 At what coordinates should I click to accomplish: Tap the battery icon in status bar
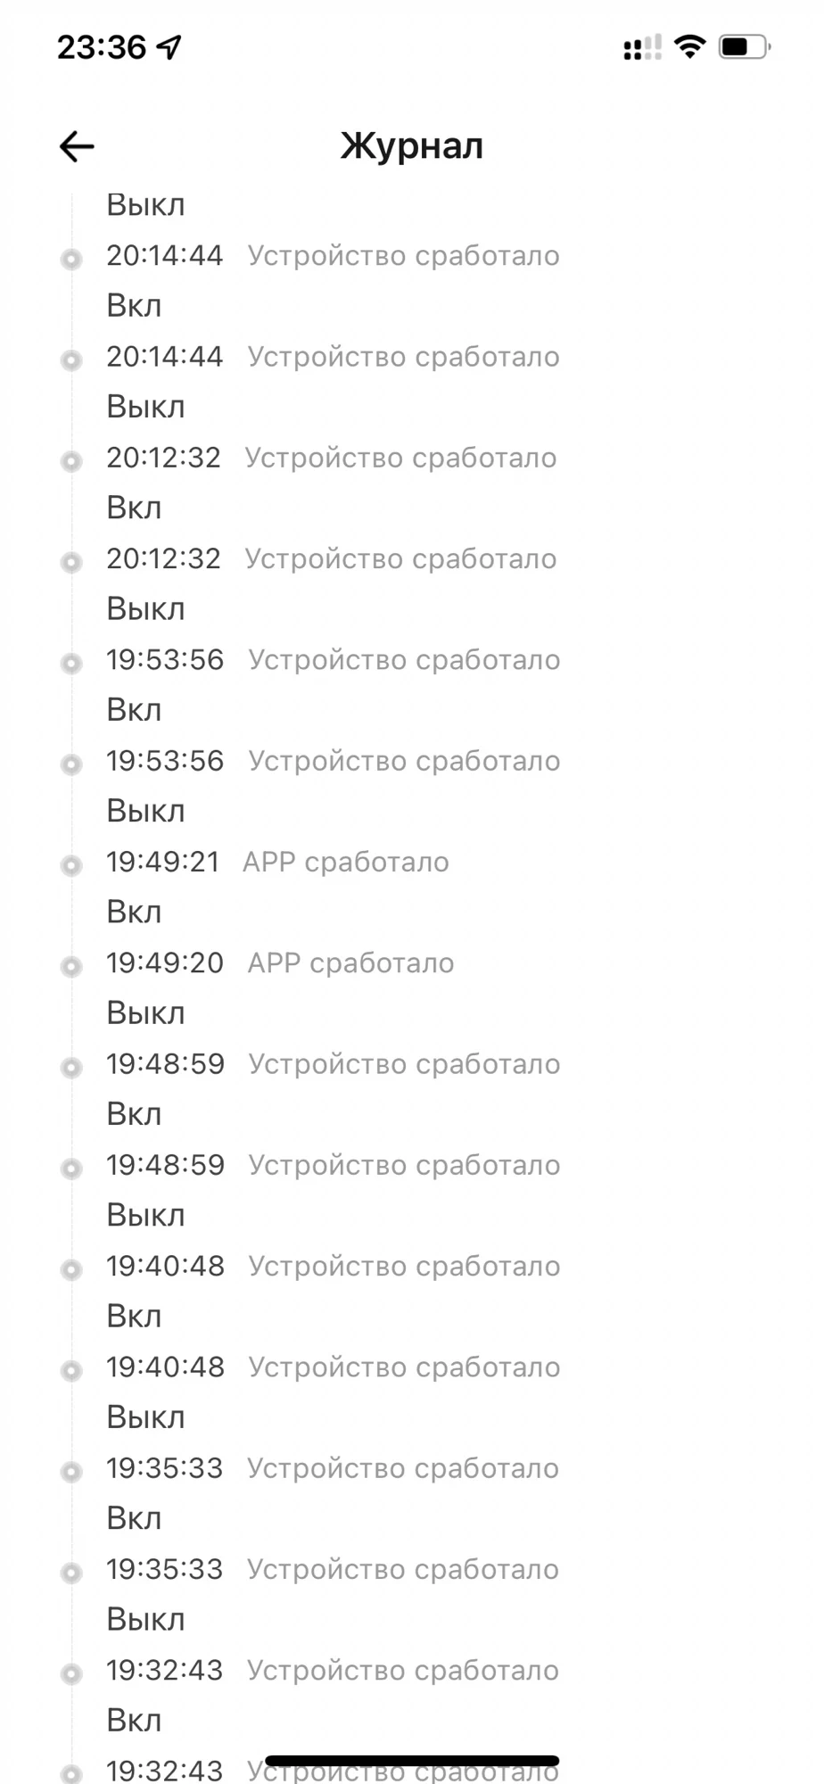[744, 46]
